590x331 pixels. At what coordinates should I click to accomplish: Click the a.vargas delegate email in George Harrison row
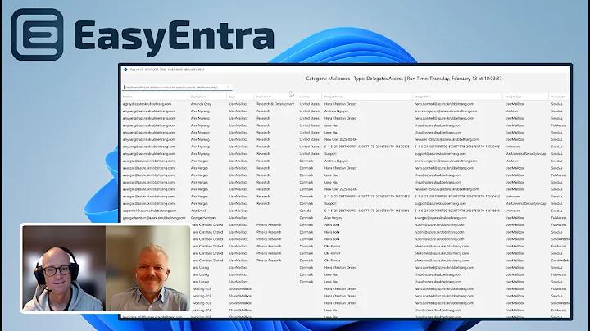[441, 218]
